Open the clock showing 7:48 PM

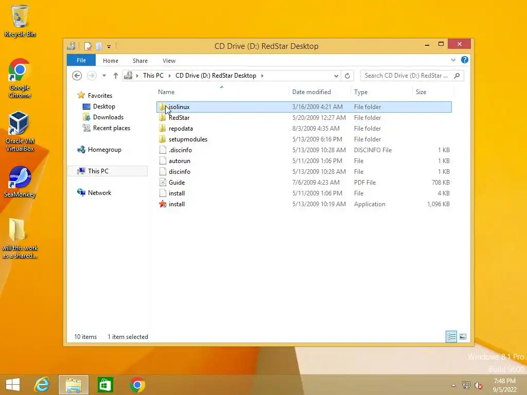click(504, 385)
